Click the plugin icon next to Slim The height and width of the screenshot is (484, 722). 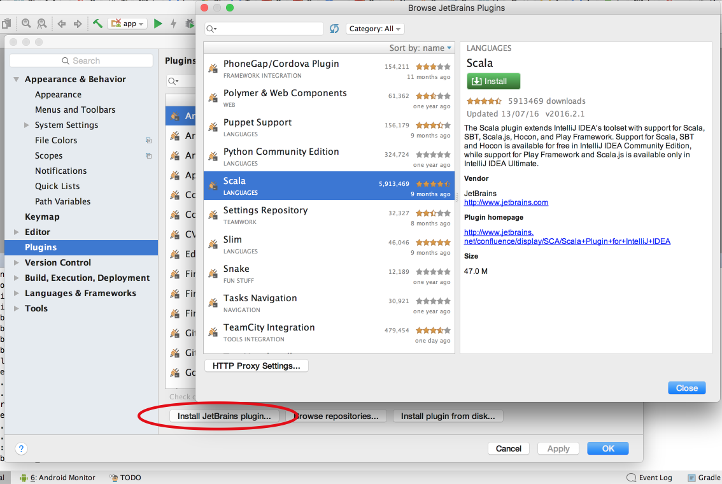click(x=213, y=245)
